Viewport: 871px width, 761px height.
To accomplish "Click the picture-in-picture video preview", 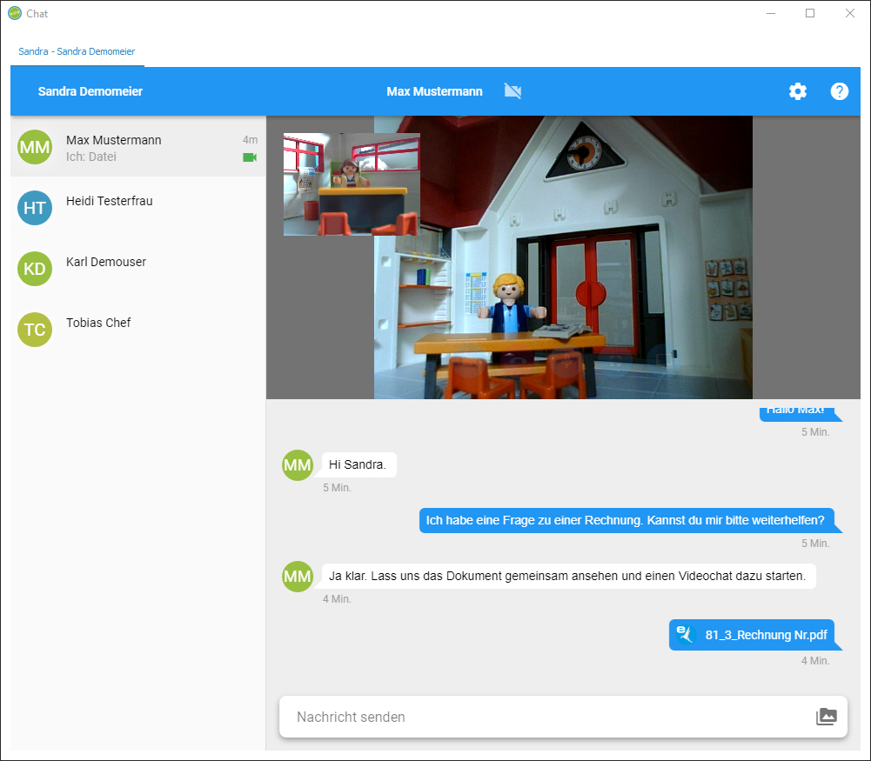I will (350, 184).
